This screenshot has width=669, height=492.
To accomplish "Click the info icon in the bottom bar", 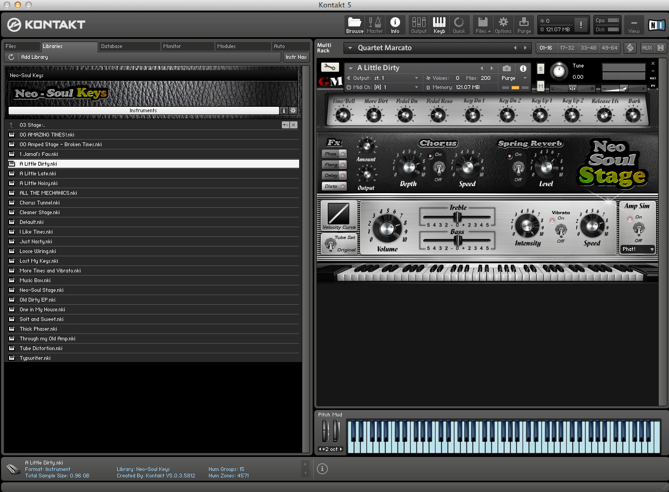I will click(322, 469).
